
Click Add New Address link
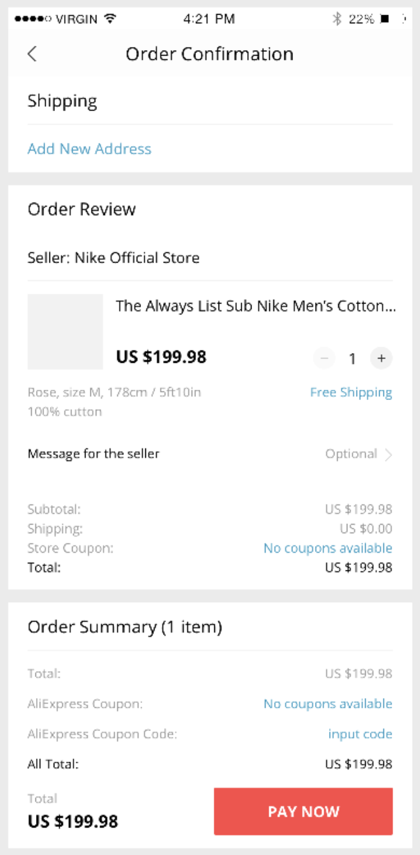pos(89,149)
